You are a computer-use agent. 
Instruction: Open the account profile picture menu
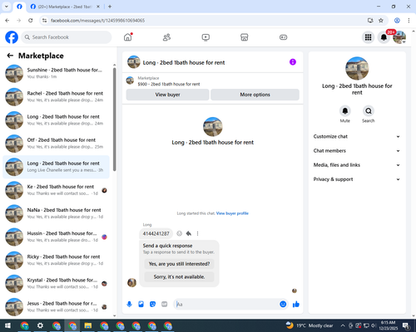[x=399, y=37]
